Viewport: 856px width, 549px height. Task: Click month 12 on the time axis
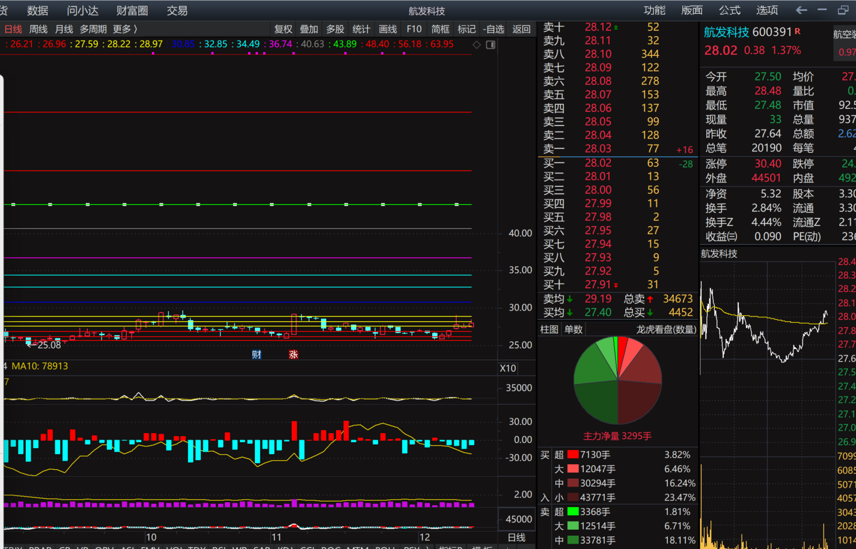click(x=424, y=538)
